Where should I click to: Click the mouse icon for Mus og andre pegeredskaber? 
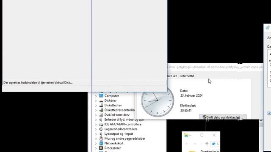click(x=101, y=138)
